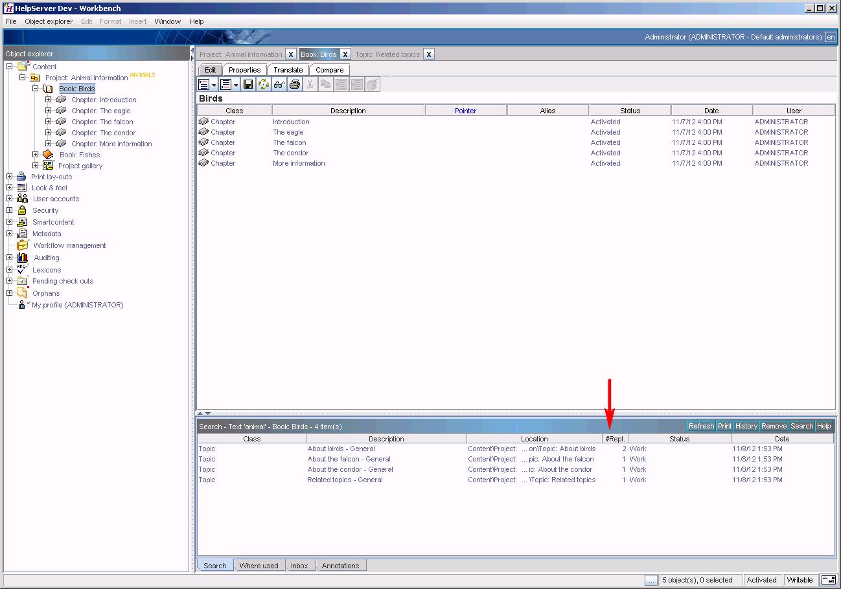Open the Window menu
This screenshot has height=589, width=841.
[168, 21]
